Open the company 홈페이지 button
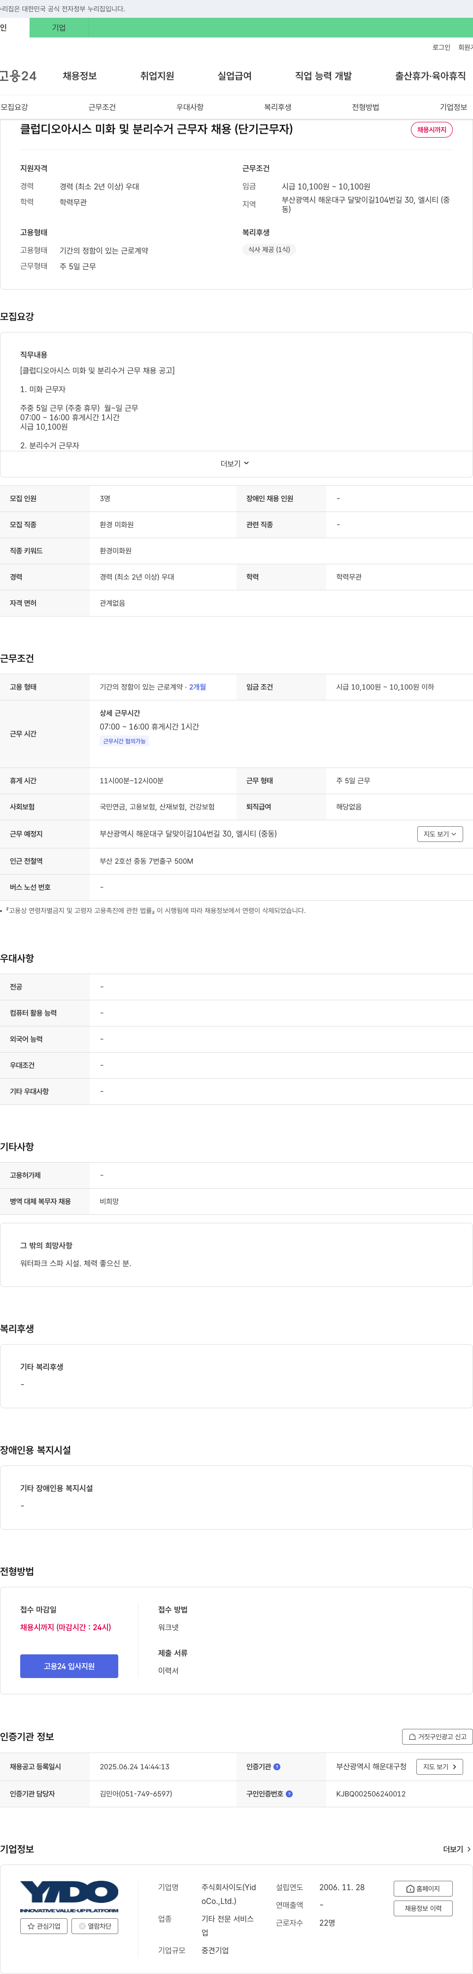Image resolution: width=473 pixels, height=1974 pixels. click(422, 1888)
